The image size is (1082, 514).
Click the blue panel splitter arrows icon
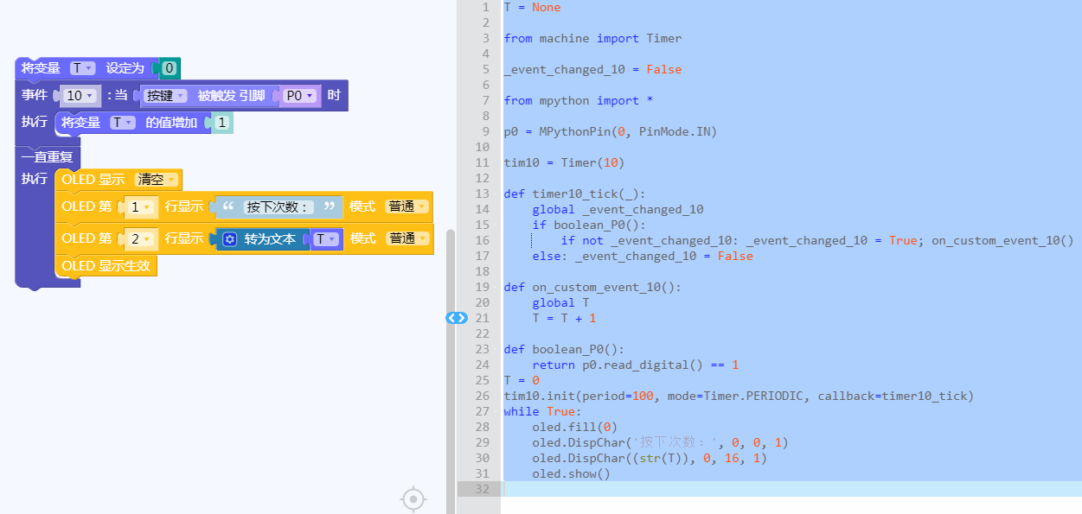click(456, 318)
